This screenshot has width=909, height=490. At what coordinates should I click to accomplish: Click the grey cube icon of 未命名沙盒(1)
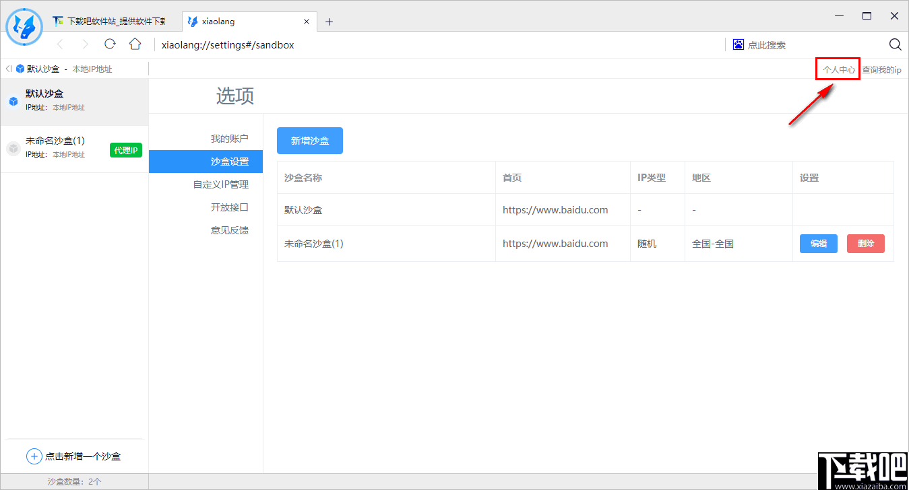point(13,149)
